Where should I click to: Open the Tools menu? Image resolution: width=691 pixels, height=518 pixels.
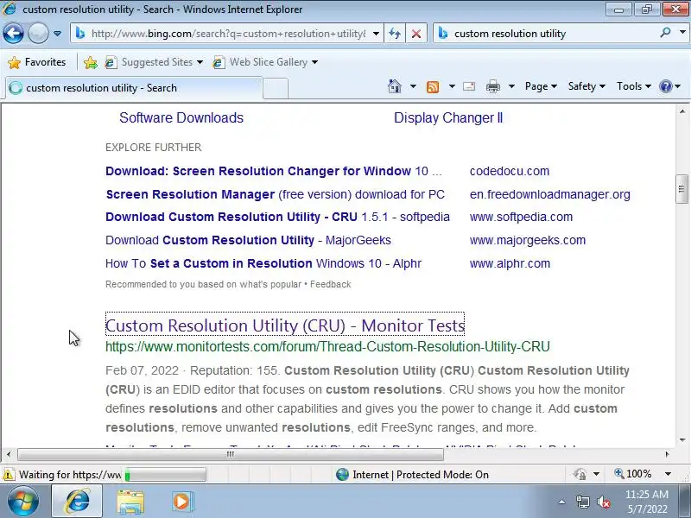pos(634,86)
